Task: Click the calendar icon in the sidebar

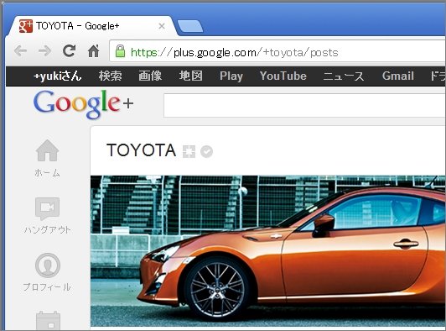Action: (48, 320)
